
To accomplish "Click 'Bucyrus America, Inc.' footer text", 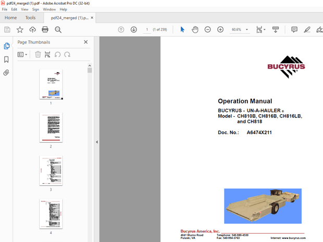I will tap(200, 231).
